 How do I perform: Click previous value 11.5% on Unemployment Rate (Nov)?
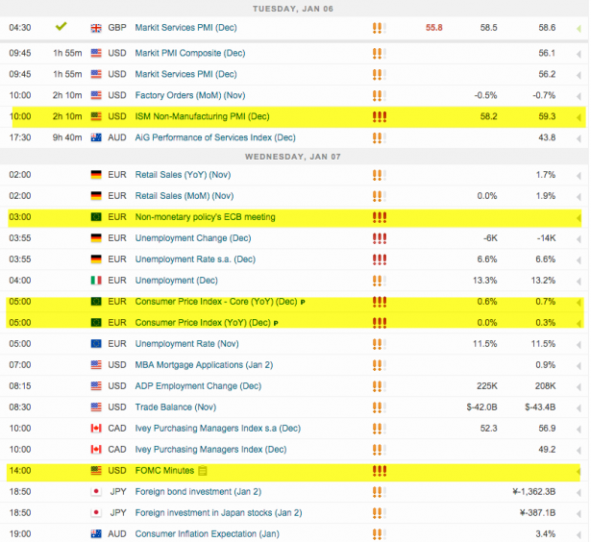[x=544, y=344]
